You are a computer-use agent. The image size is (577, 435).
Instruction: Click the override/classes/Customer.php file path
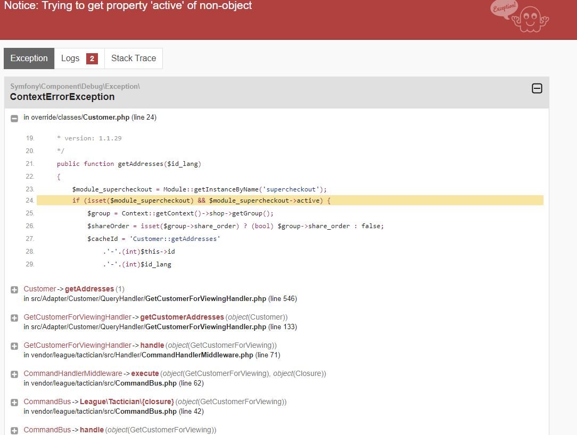tap(80, 118)
